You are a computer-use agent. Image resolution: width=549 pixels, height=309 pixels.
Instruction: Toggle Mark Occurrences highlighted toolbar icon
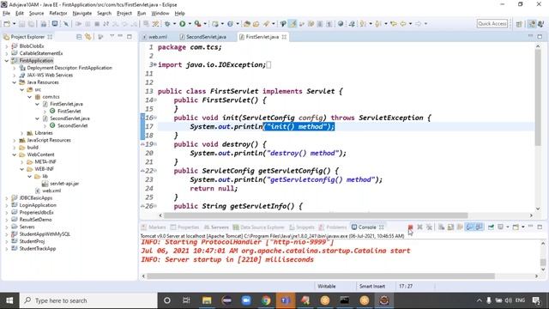pos(293,24)
